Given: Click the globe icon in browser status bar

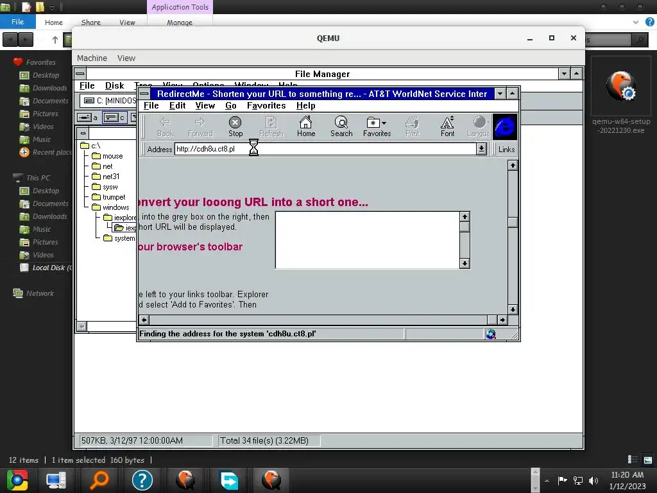Looking at the screenshot, I should [491, 334].
